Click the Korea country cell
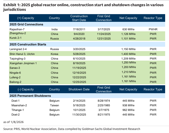 (x=54, y=53)
